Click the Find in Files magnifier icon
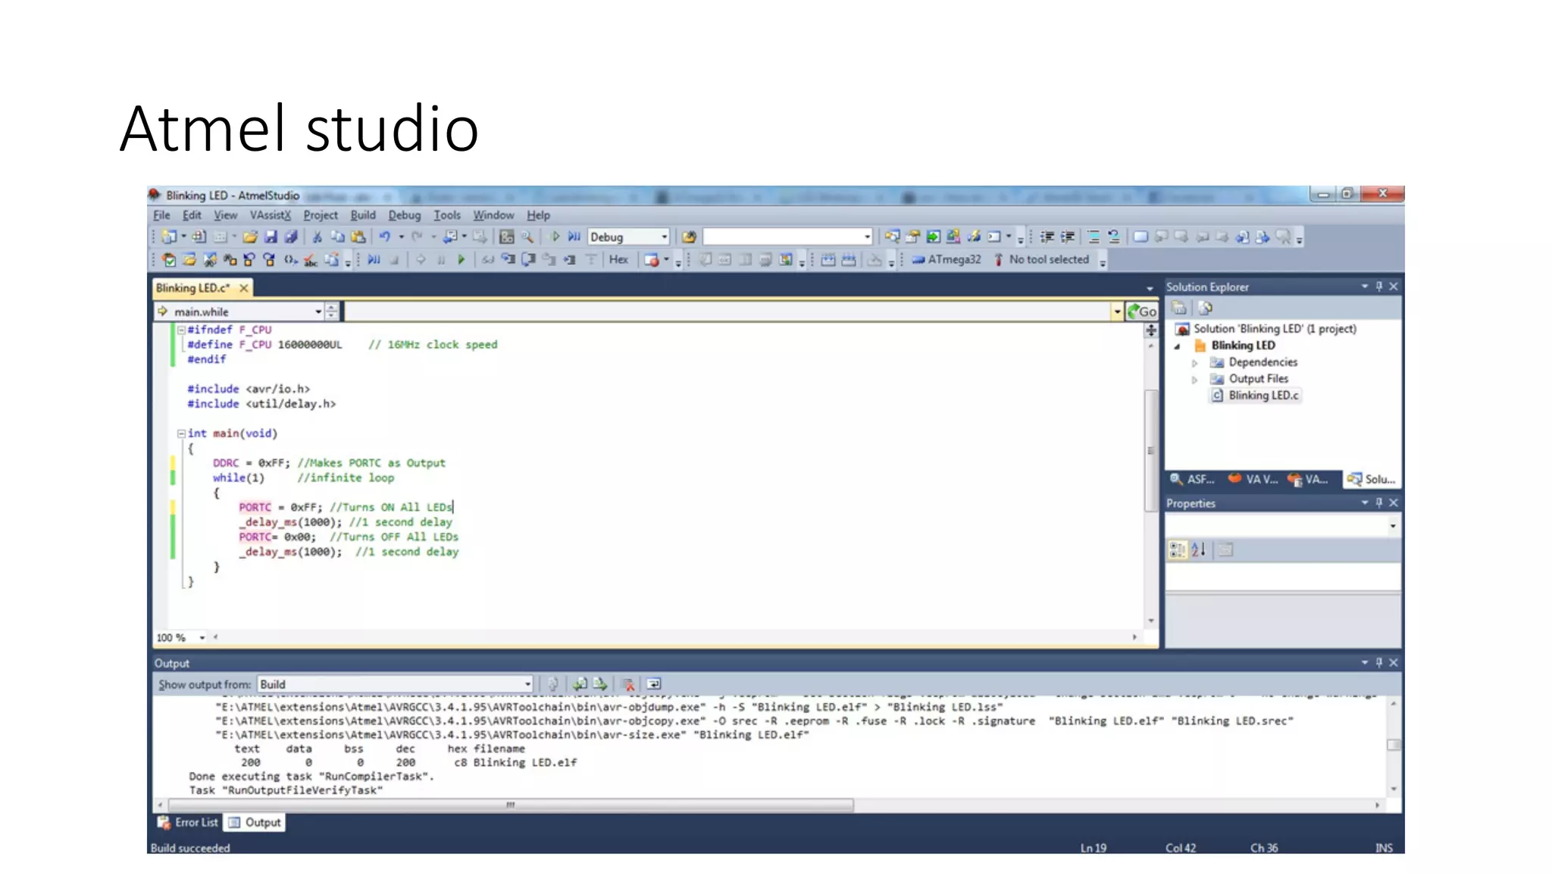Screen dimensions: 1552x873 pyautogui.click(x=527, y=237)
